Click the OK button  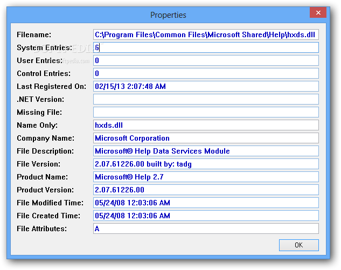coord(299,245)
